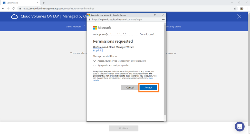Click the Permissions requested heading
The image size is (250, 134).
113,41
